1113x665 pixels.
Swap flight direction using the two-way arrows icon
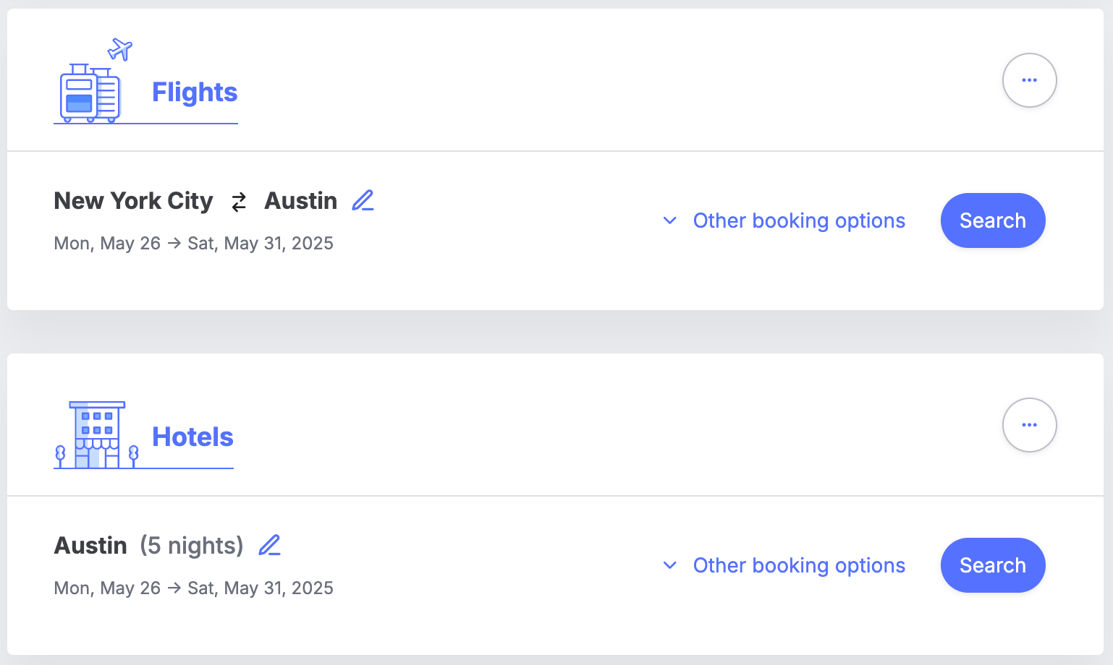(x=239, y=202)
